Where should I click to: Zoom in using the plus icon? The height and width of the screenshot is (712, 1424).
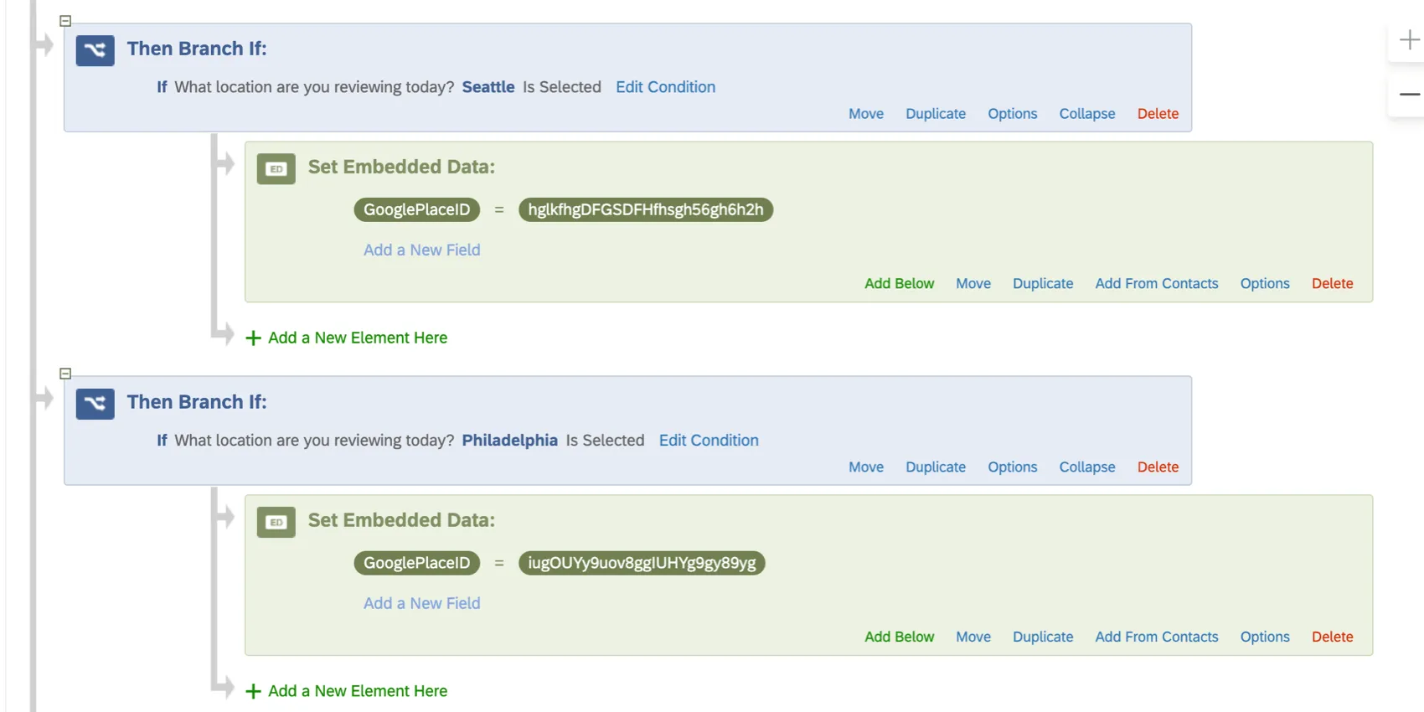point(1410,39)
